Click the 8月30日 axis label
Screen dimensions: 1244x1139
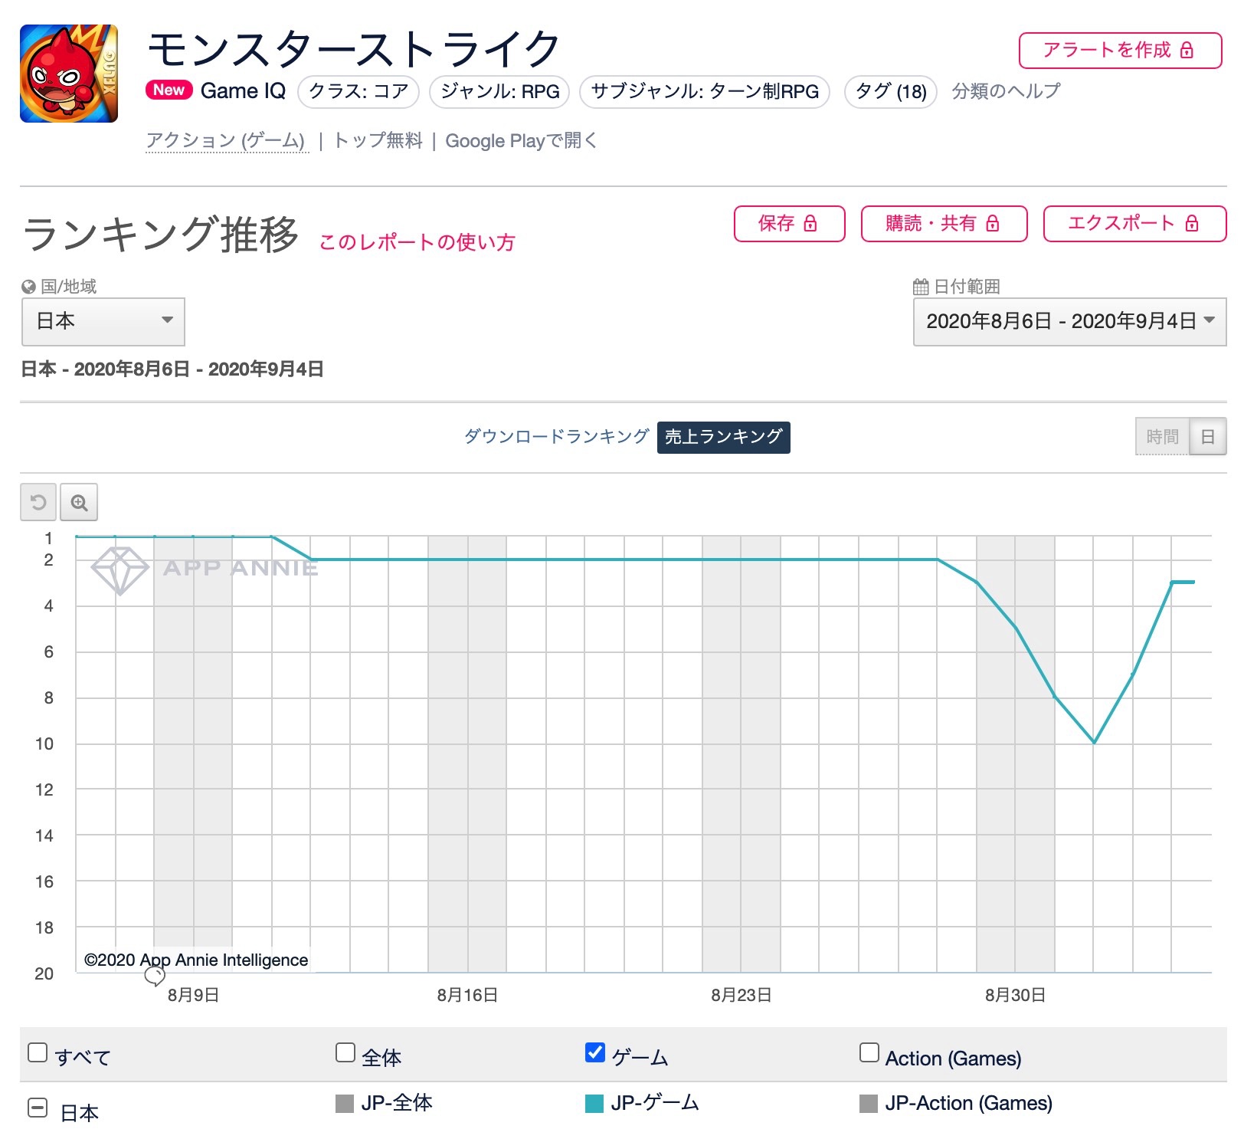click(1016, 995)
